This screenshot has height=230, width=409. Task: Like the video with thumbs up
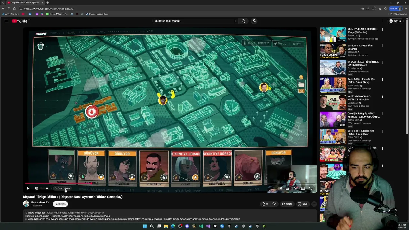(265, 204)
